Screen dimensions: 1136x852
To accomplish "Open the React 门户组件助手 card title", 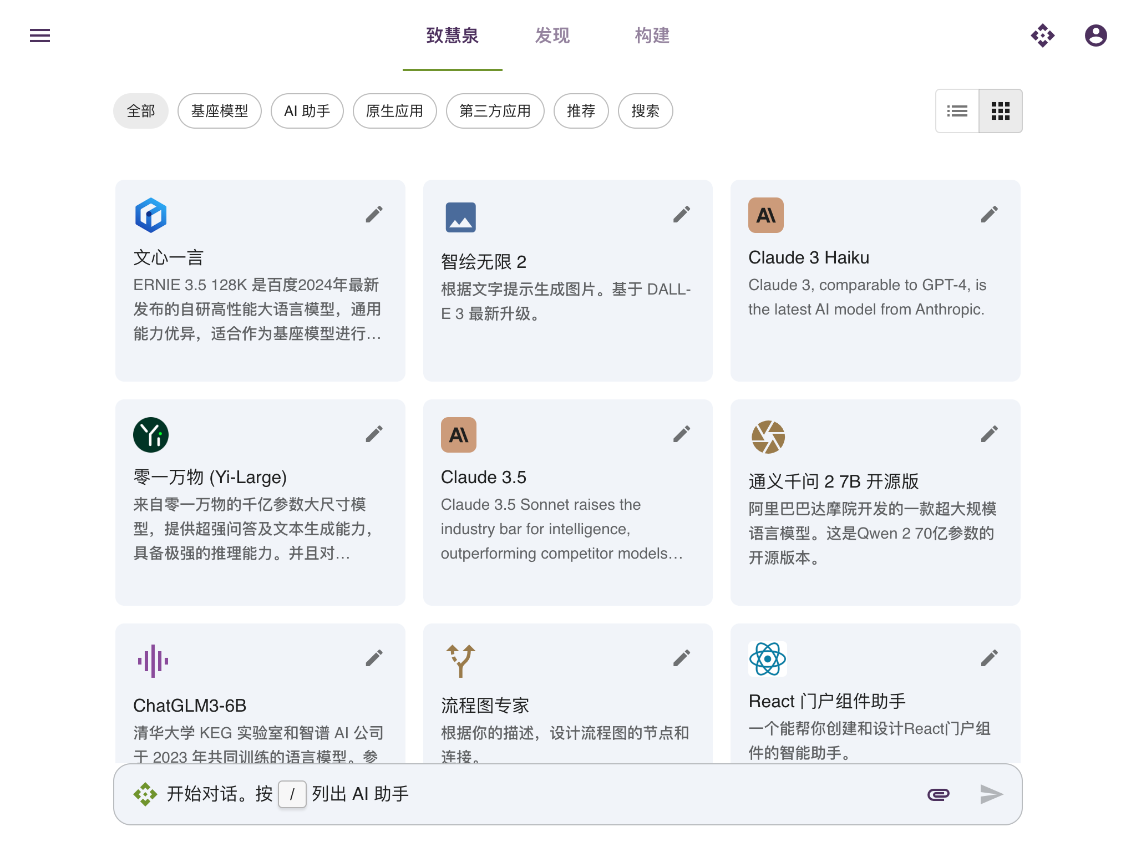I will click(x=827, y=701).
